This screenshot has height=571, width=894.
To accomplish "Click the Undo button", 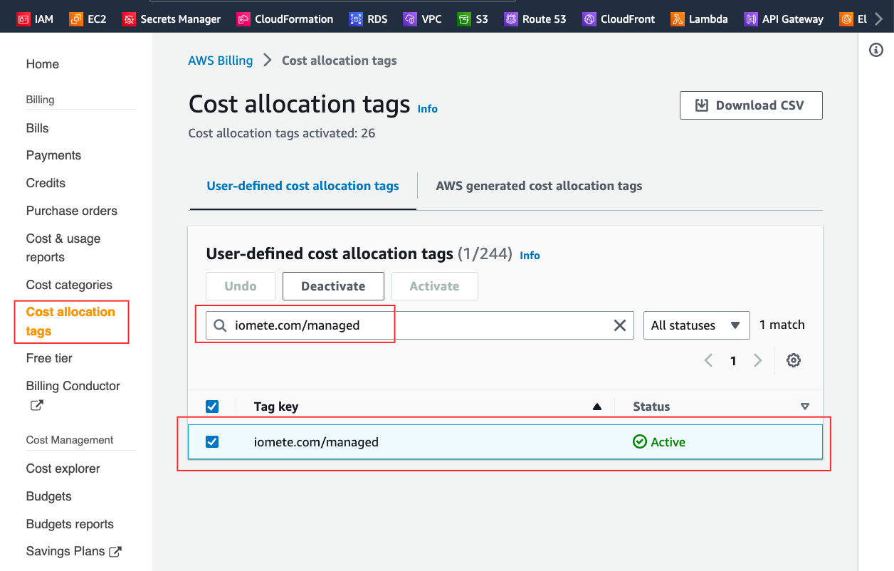I will coord(240,286).
